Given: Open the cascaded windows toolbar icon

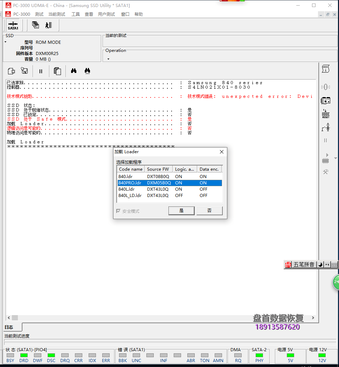Looking at the screenshot, I should point(35,25).
